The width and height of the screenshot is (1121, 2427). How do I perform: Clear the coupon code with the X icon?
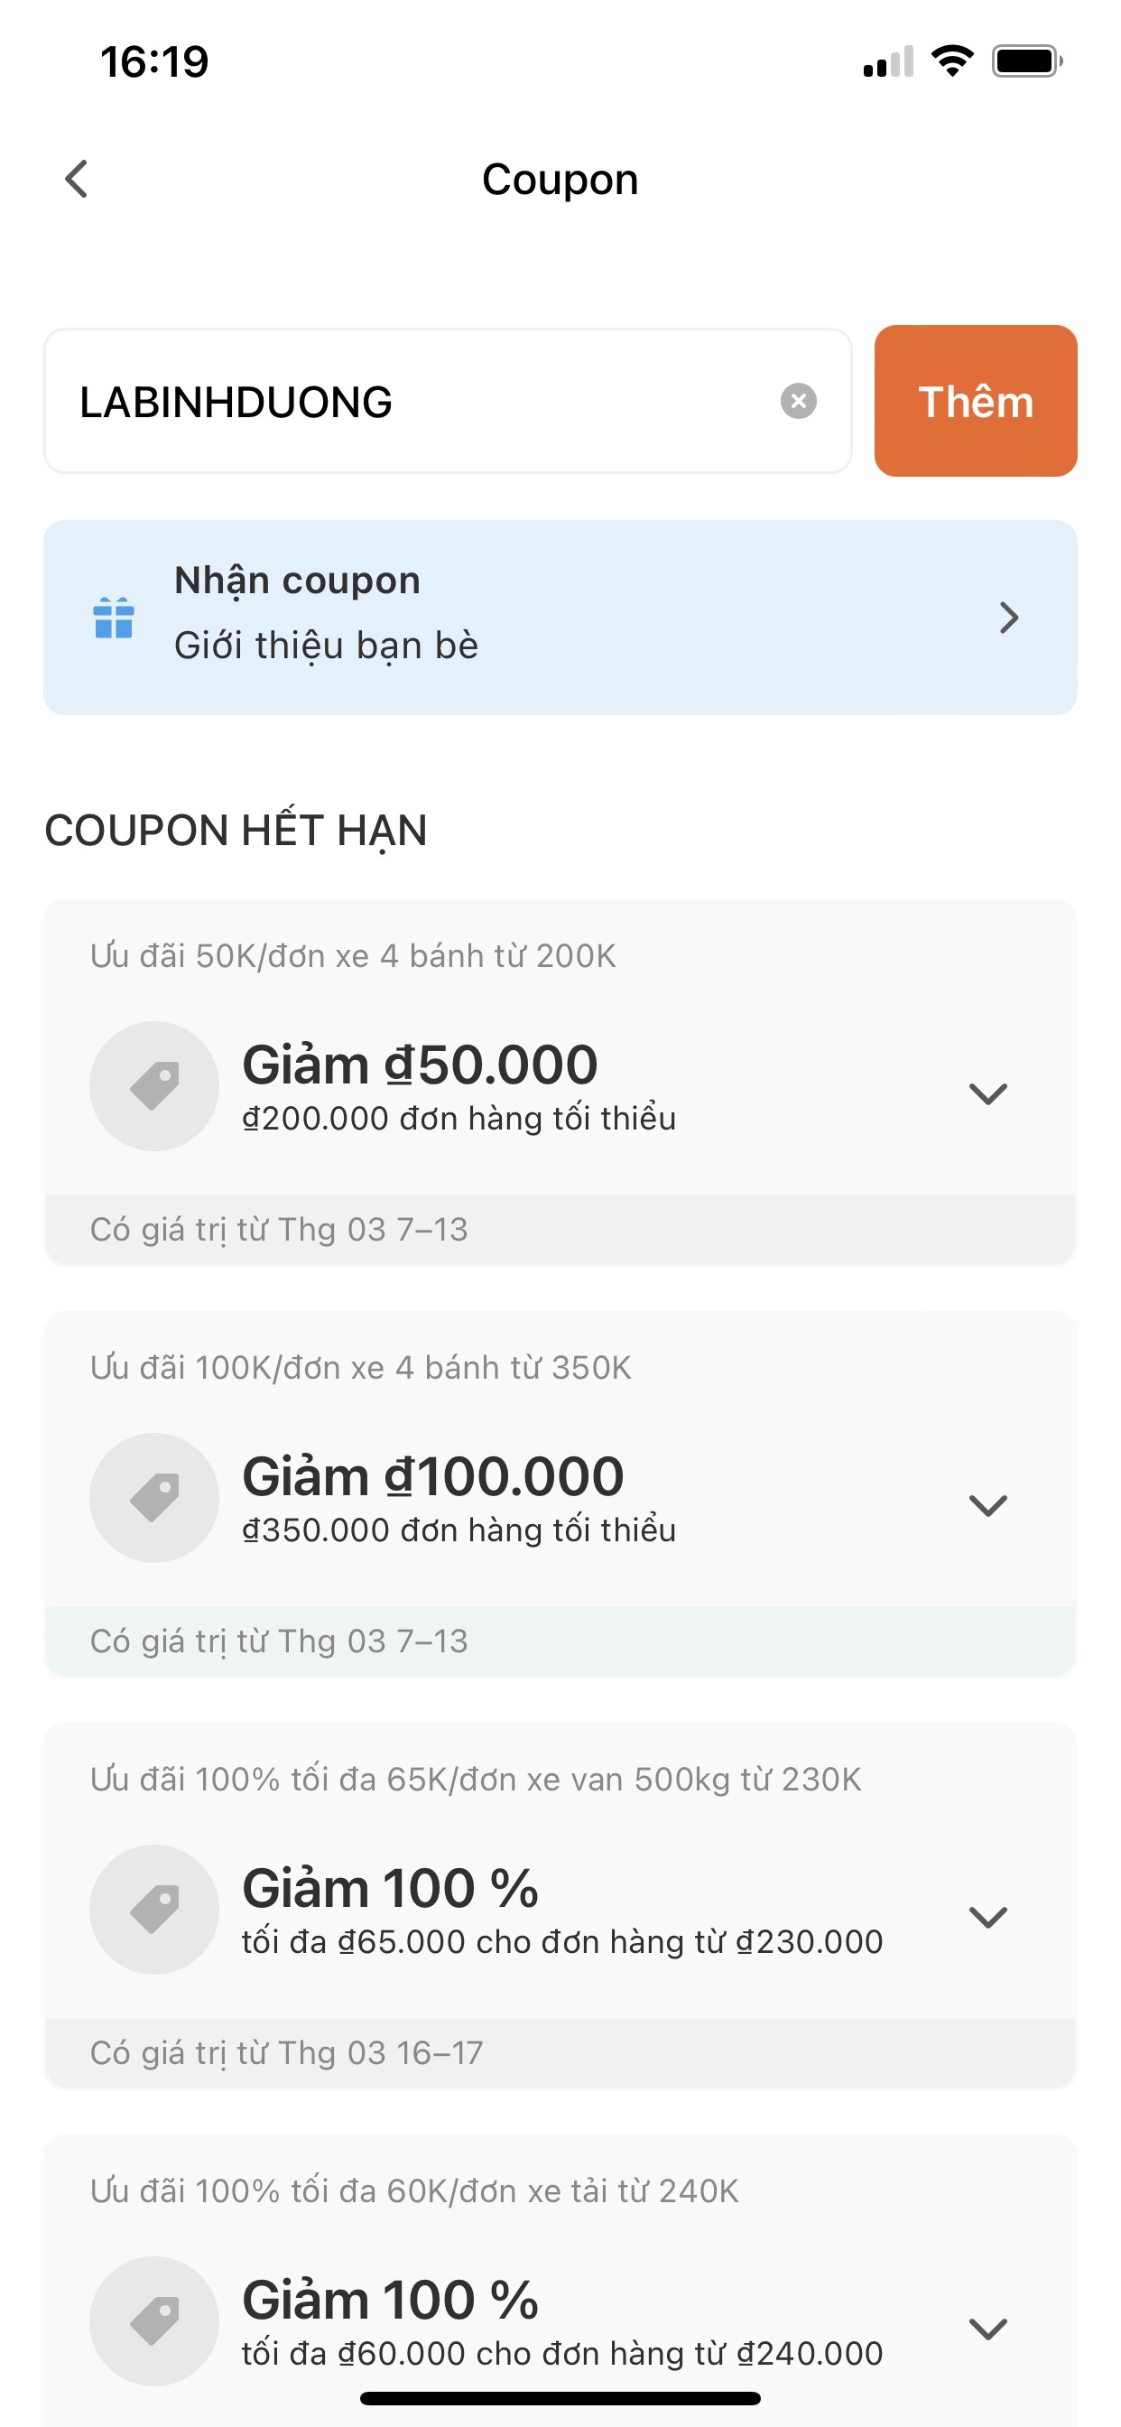coord(798,402)
